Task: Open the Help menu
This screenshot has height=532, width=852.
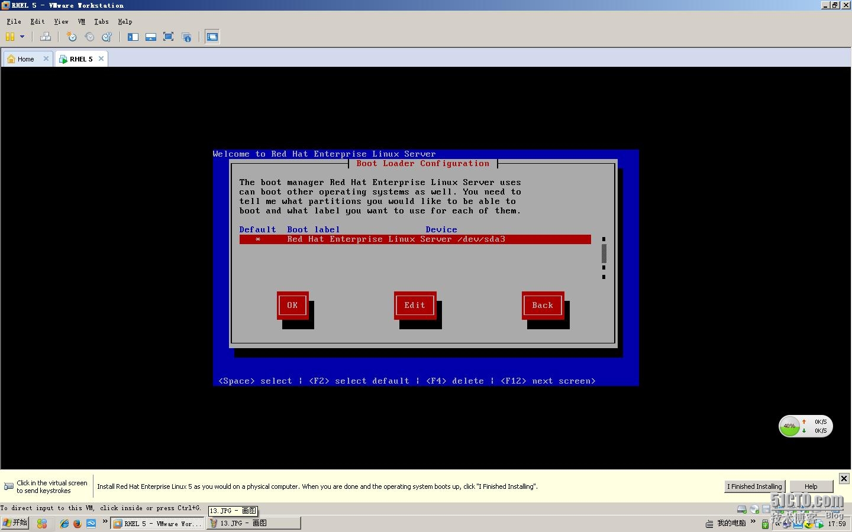Action: 125,21
